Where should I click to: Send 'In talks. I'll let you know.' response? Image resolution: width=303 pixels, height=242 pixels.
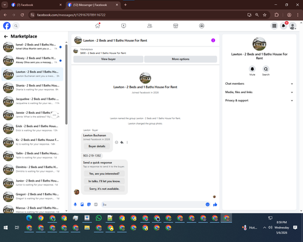(x=104, y=181)
